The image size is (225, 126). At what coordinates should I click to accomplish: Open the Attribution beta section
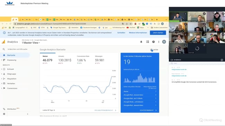(x=12, y=109)
